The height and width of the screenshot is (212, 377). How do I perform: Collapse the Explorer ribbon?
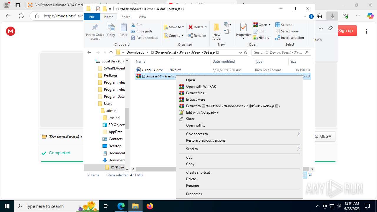point(305,17)
